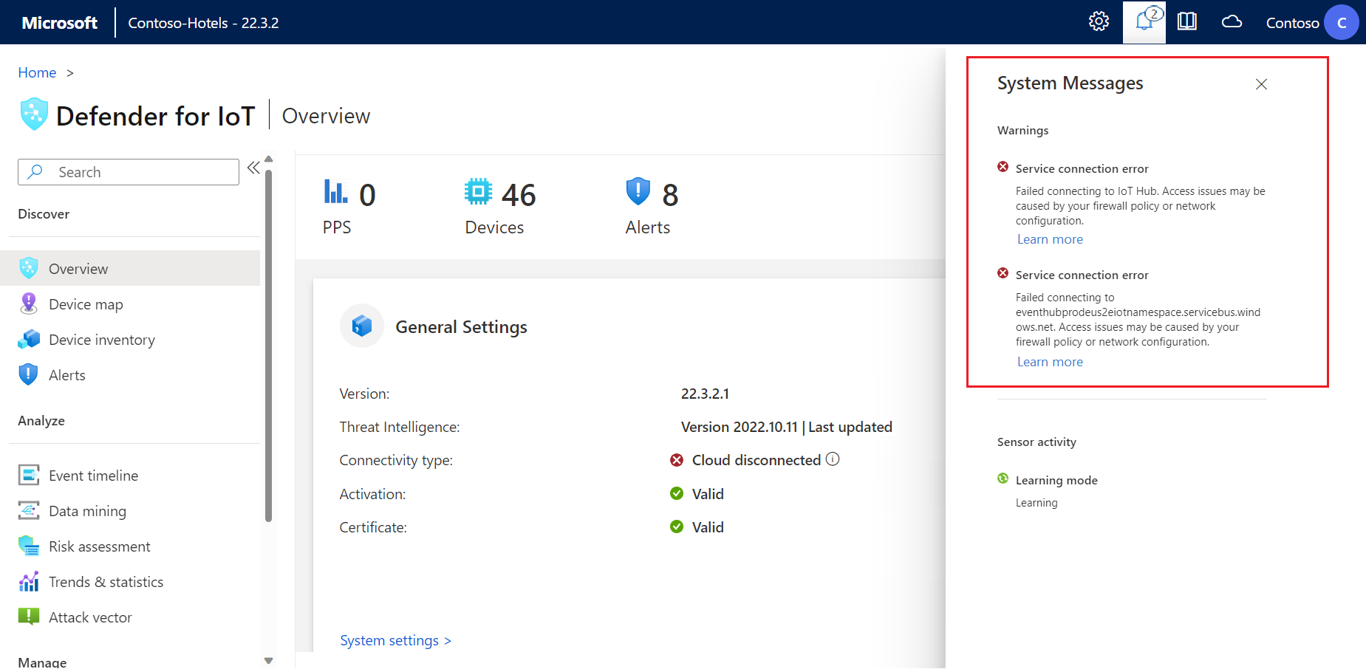Open the documentation book icon
The image size is (1366, 669).
tap(1187, 21)
